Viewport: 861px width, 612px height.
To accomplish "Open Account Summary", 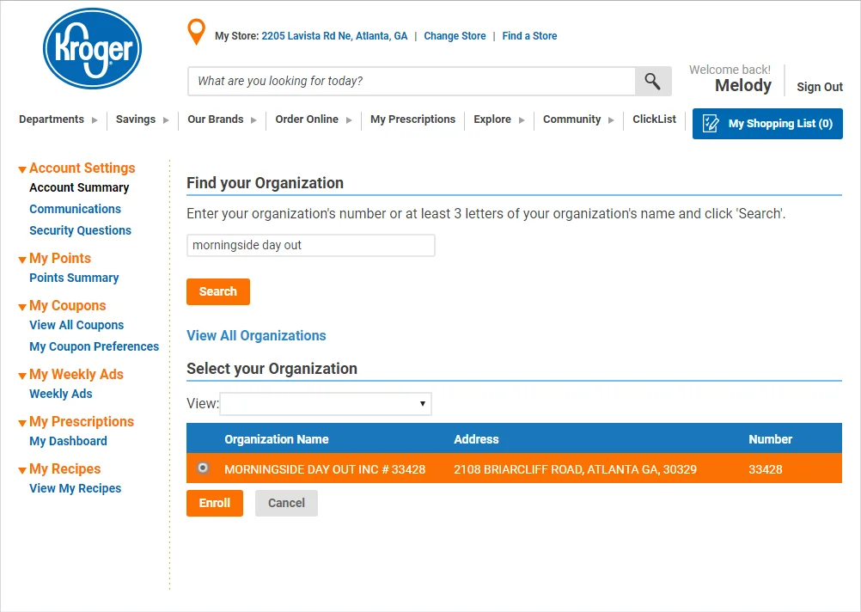I will pos(79,188).
